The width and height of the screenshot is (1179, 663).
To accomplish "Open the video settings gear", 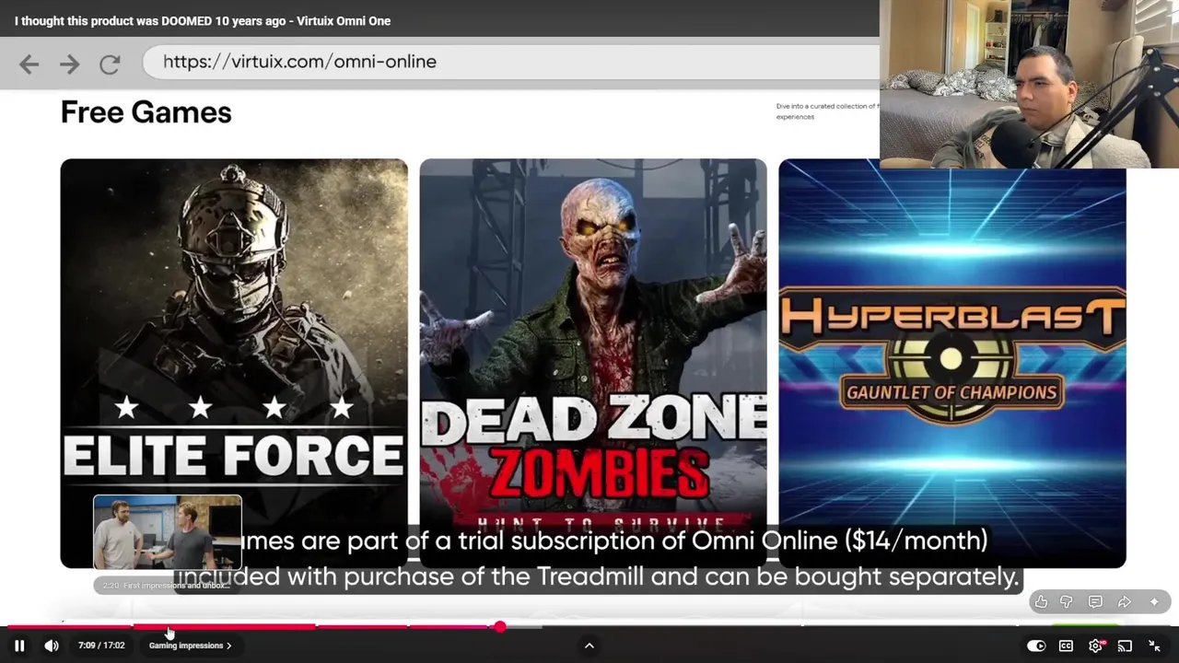I will 1095,646.
